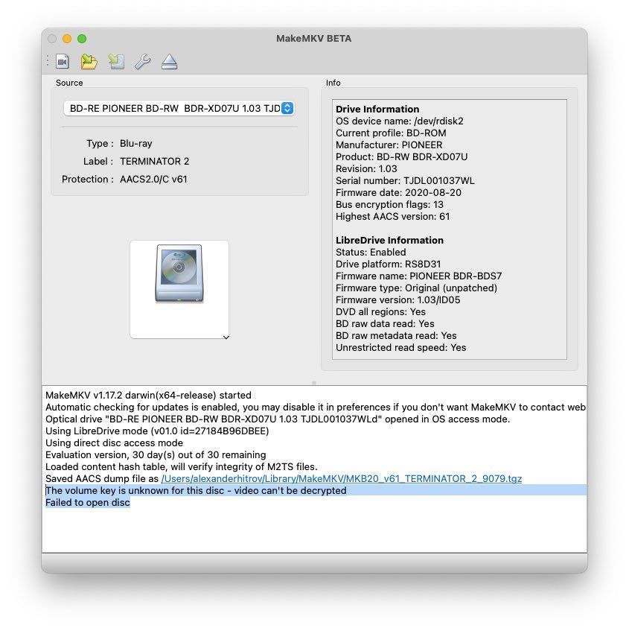Click the "DVD all regions: Yes" line
Image resolution: width=629 pixels, height=628 pixels.
[380, 312]
